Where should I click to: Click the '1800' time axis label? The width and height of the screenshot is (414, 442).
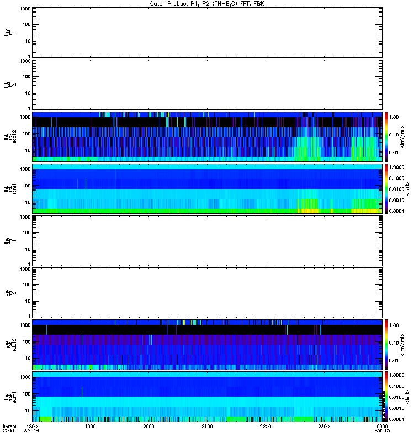pyautogui.click(x=32, y=426)
